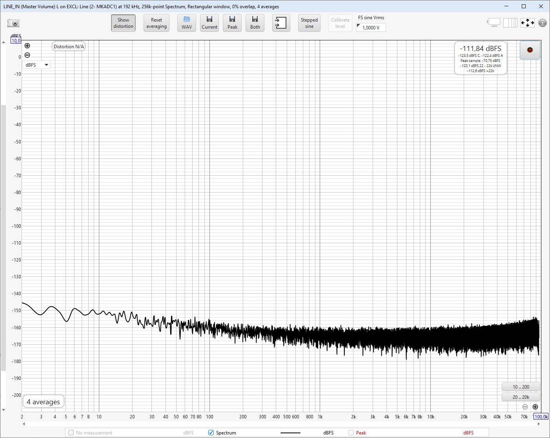Uncheck Spectrum trace checkbox
Screen dimensions: 550x438
[211, 433]
